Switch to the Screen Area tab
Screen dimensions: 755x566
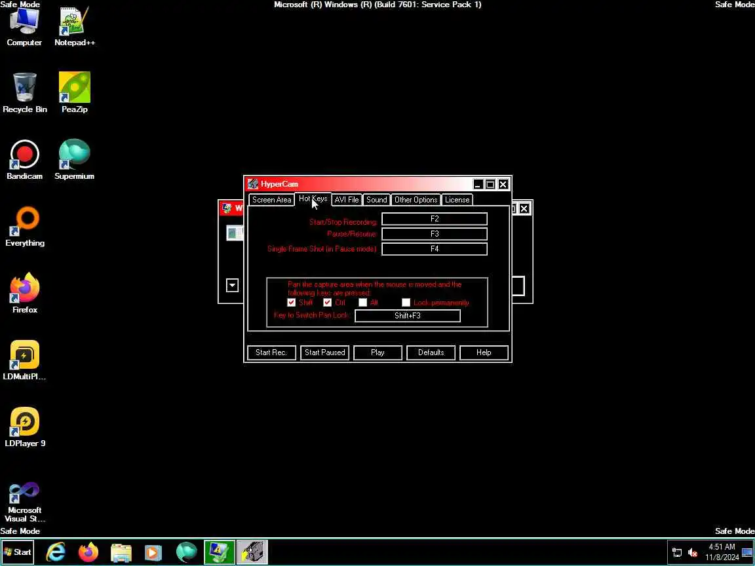coord(271,200)
